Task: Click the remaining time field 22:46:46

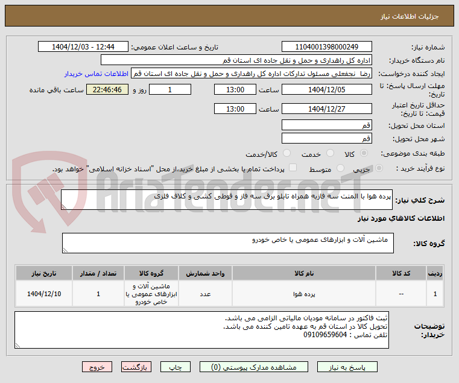Action: (x=107, y=90)
